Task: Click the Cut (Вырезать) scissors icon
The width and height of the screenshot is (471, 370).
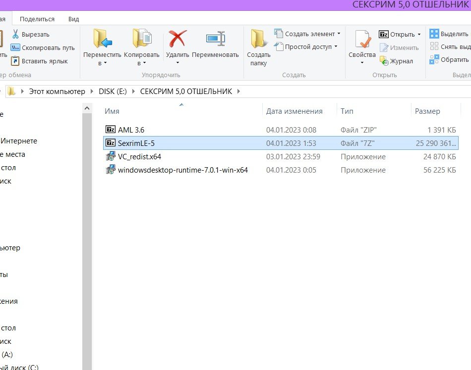Action: (x=15, y=35)
